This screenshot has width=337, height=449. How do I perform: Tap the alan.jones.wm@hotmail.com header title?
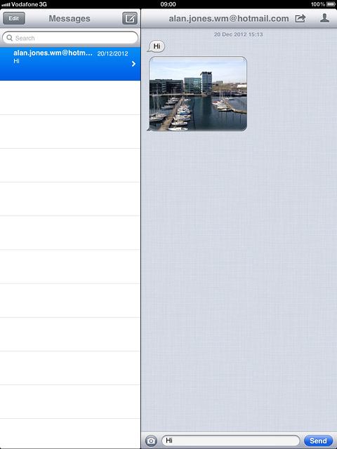click(x=229, y=19)
